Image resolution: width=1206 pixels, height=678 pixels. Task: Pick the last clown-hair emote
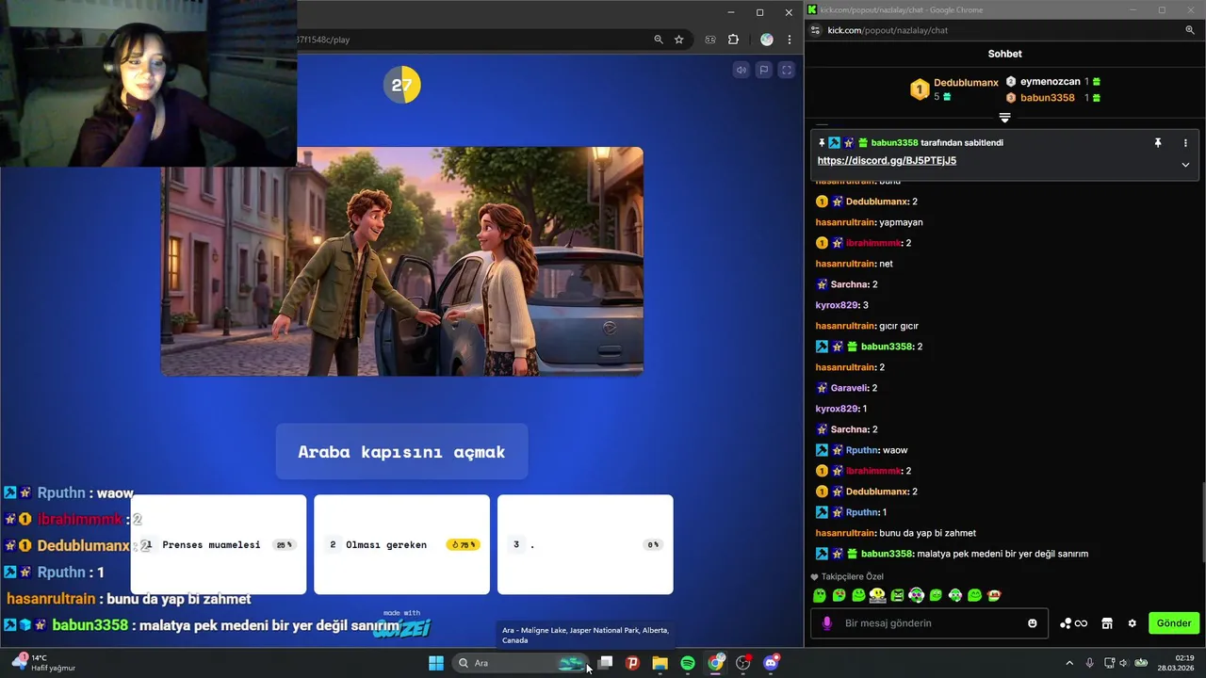point(994,595)
